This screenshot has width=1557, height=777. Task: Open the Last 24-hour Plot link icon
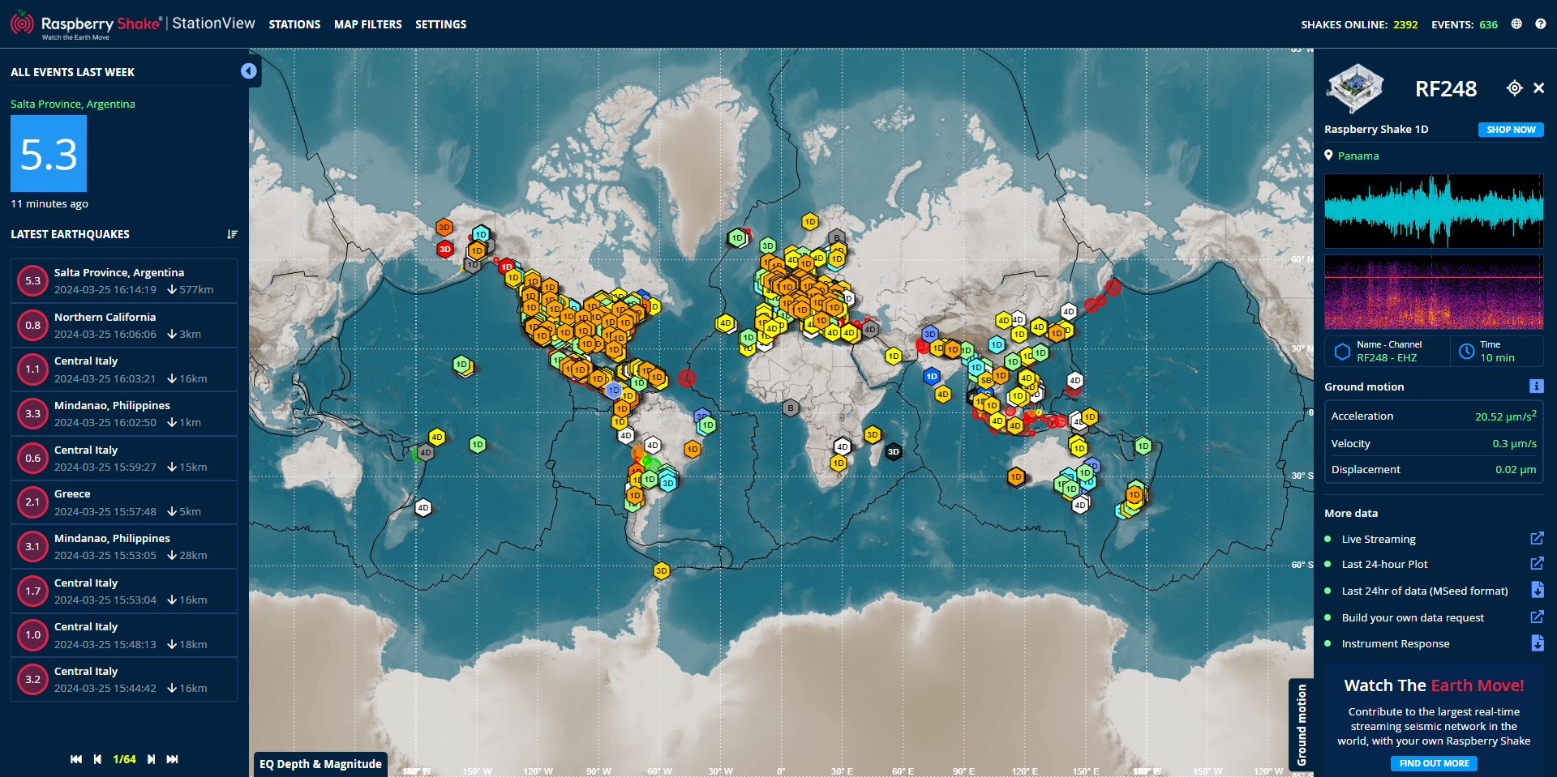1537,564
